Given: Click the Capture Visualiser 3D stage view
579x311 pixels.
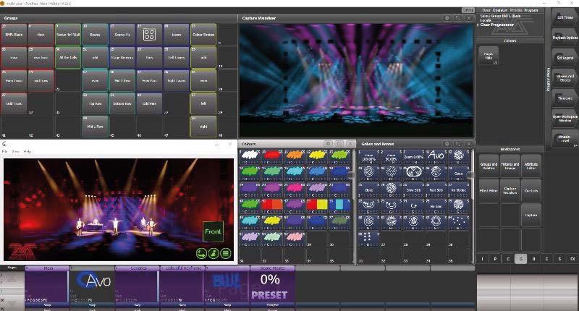Looking at the screenshot, I should click(356, 80).
